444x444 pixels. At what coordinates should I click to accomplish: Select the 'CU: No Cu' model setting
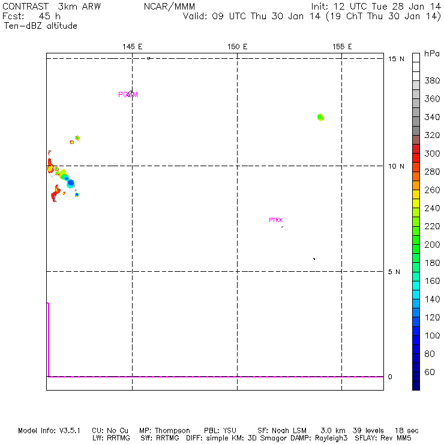[110, 431]
